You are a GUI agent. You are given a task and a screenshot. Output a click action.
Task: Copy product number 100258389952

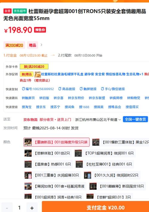click(x=38, y=89)
